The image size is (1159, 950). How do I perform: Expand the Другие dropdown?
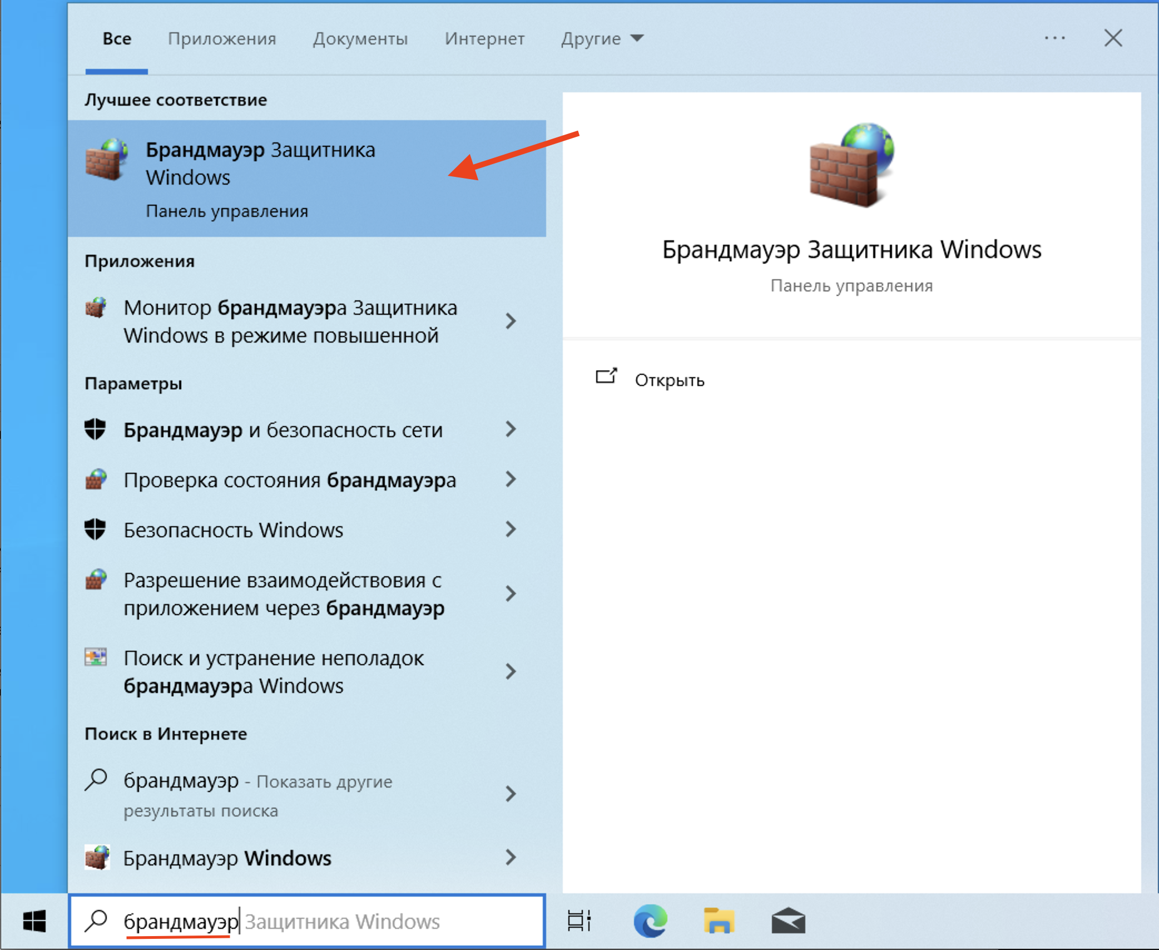pyautogui.click(x=602, y=38)
